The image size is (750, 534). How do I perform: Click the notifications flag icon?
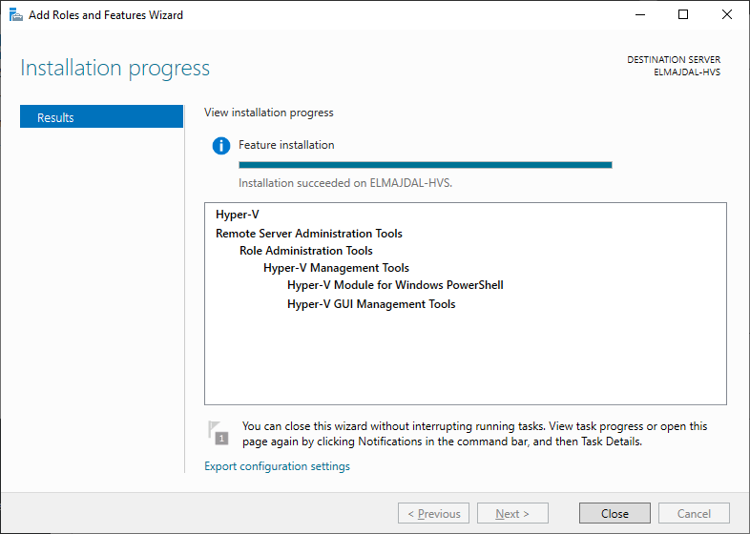tap(219, 433)
